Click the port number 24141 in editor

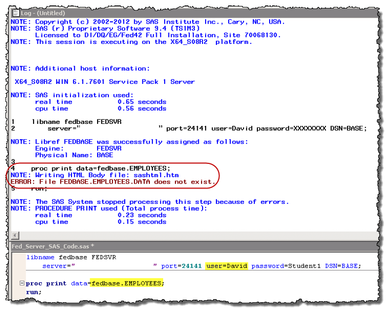[x=191, y=266]
